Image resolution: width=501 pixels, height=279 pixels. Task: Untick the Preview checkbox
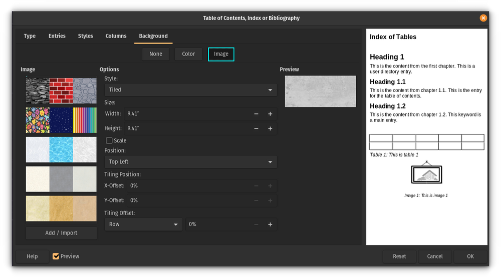tap(56, 256)
